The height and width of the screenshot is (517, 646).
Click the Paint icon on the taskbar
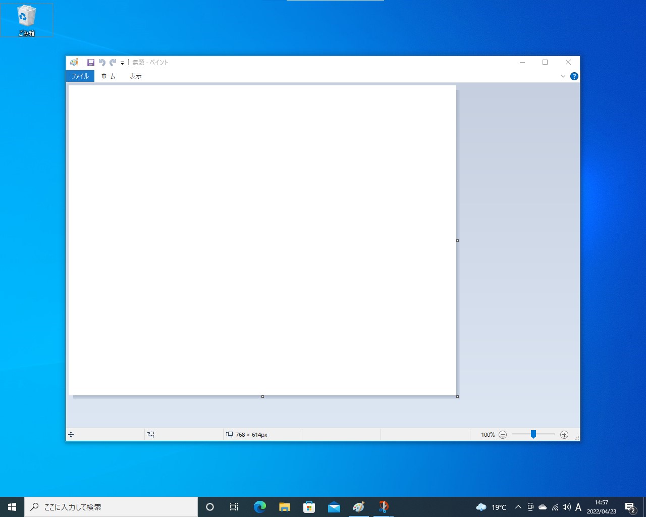point(359,506)
